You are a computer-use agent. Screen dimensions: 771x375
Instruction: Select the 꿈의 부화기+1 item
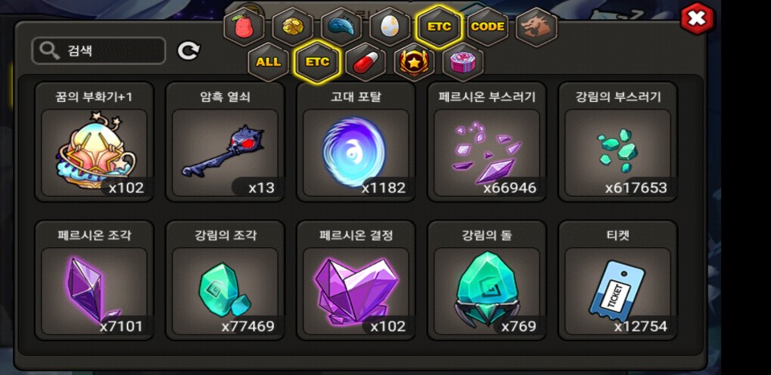coord(94,141)
